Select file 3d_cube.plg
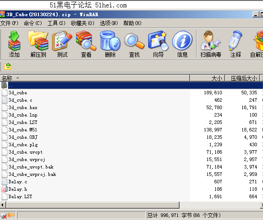Screen dimensions: 263x220 pyautogui.click(x=23, y=144)
